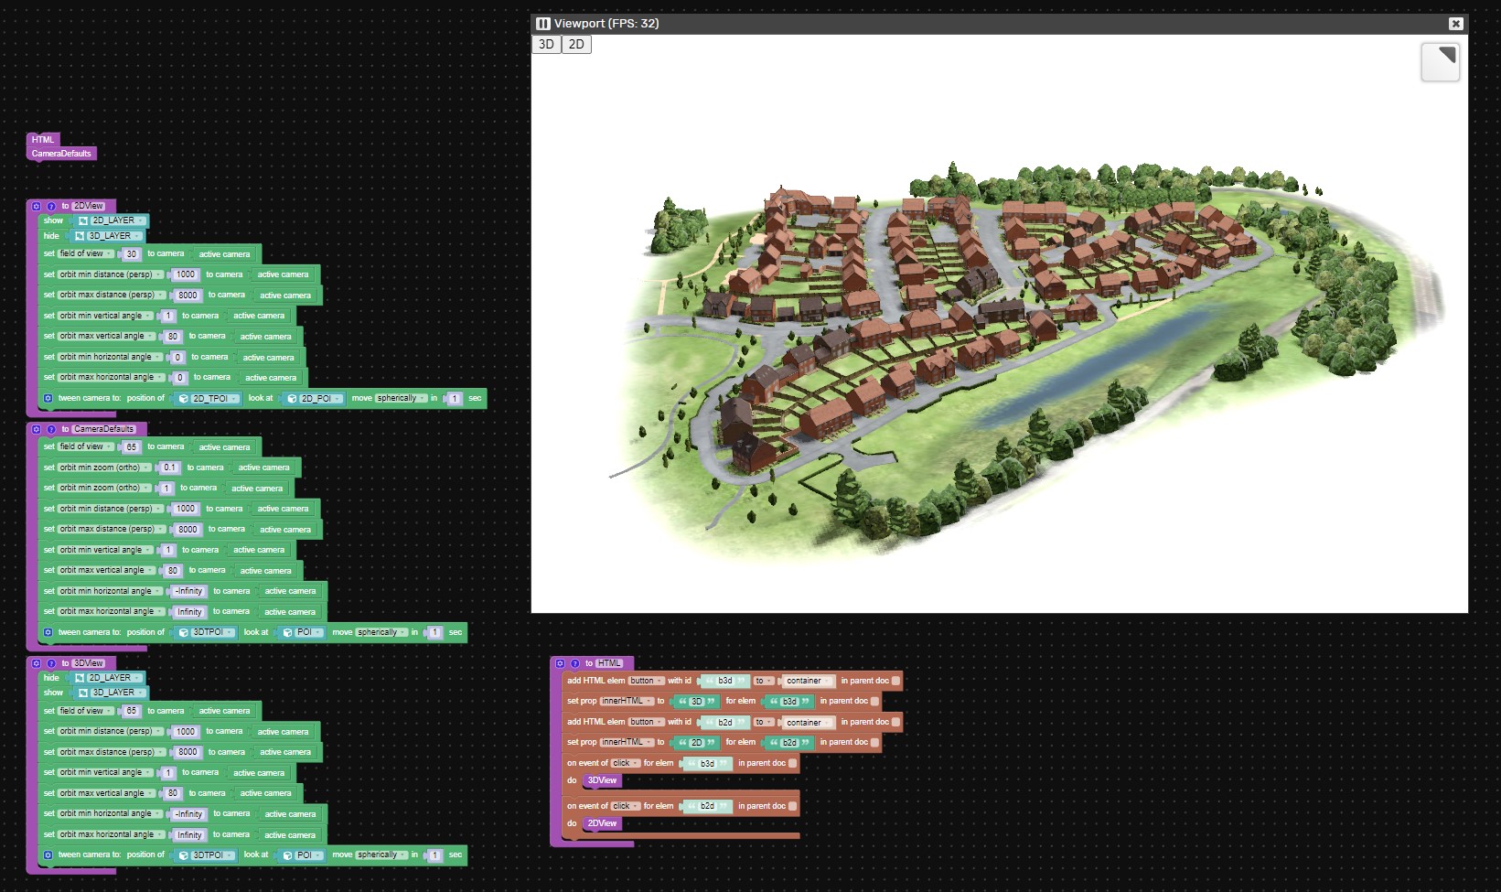Screen dimensions: 1501x892
Task: Check 'in parent doc' on add b3d button block
Action: 896,681
